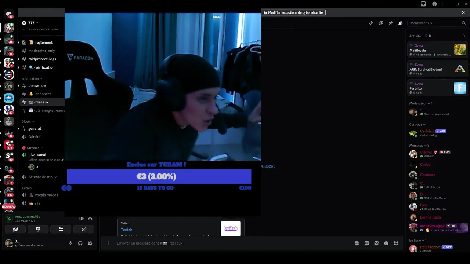Open pinned messages icon

tap(391, 23)
